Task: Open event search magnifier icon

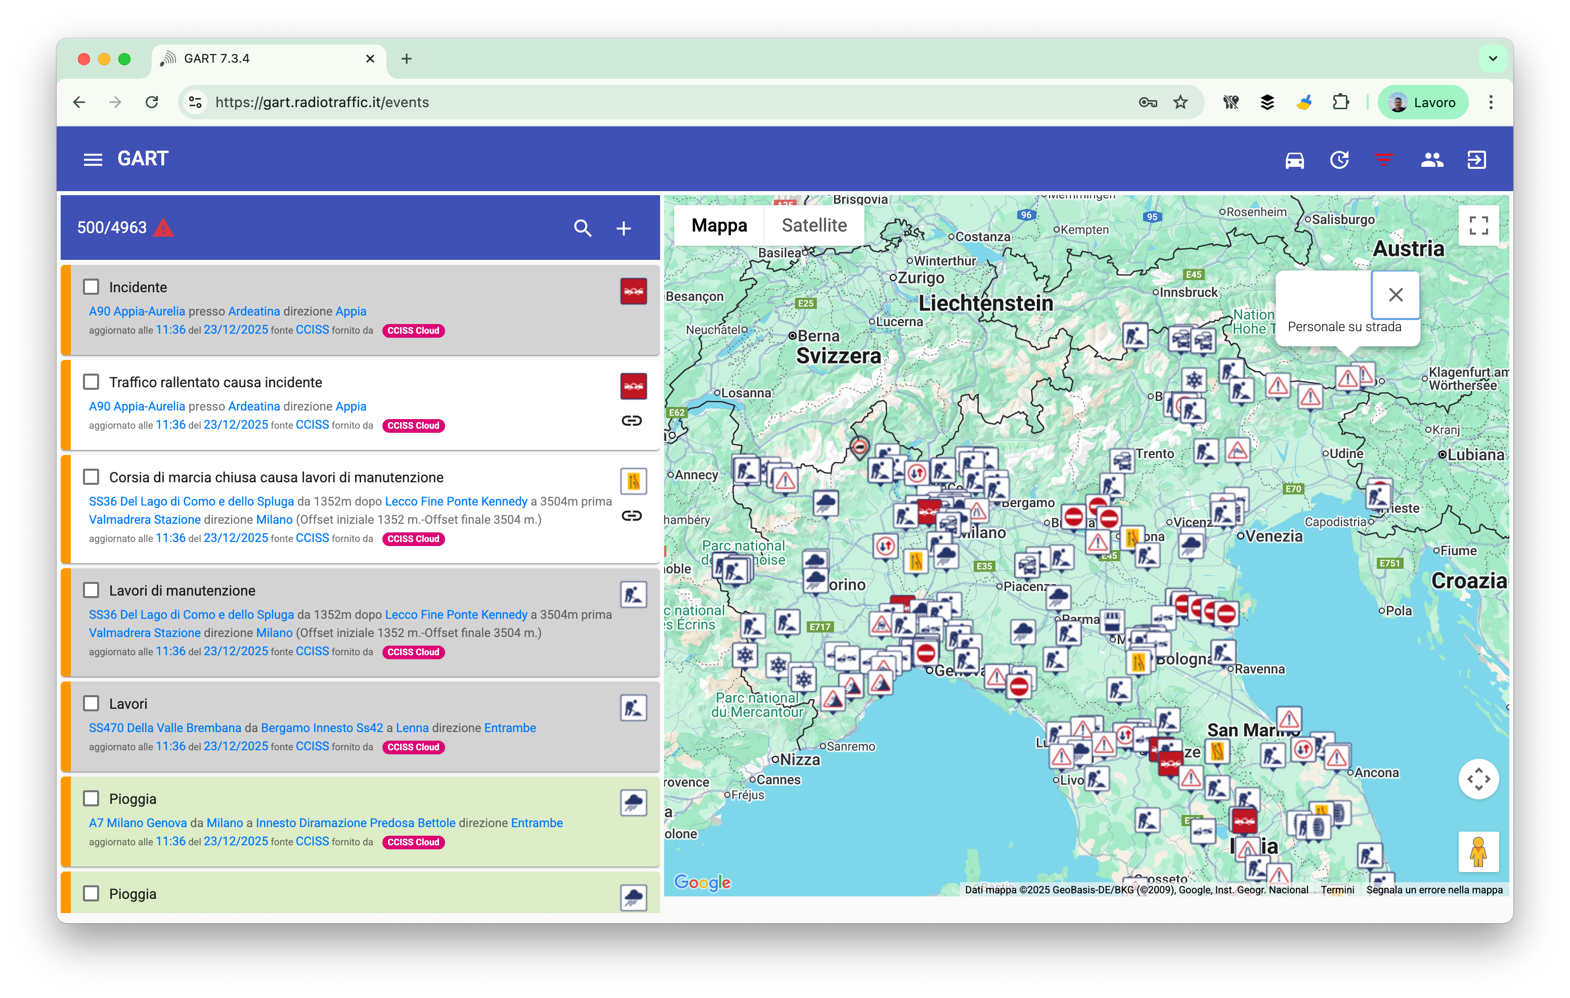Action: coord(582,228)
